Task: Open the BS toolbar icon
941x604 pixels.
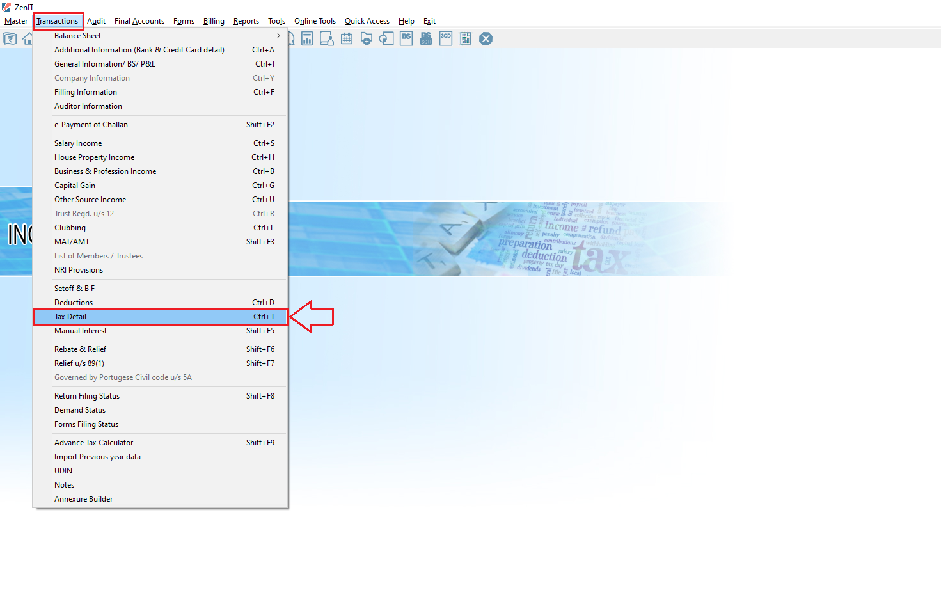Action: tap(406, 39)
